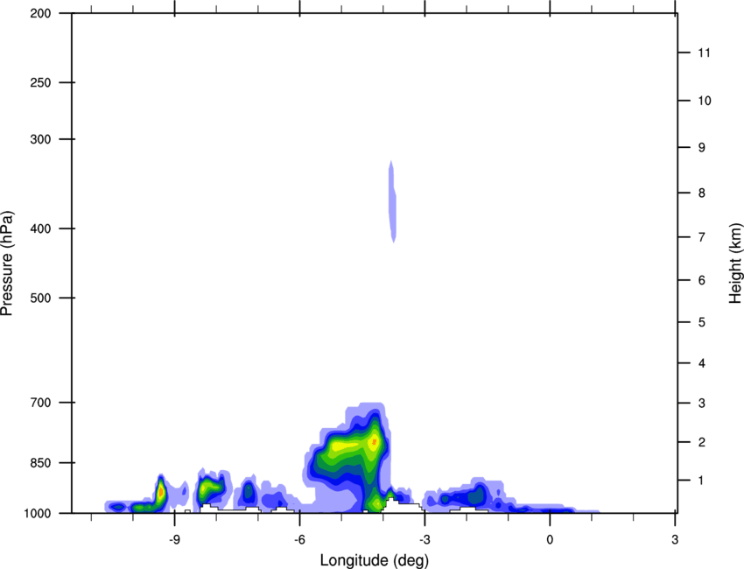Pick the 3 km height label

tap(702, 404)
